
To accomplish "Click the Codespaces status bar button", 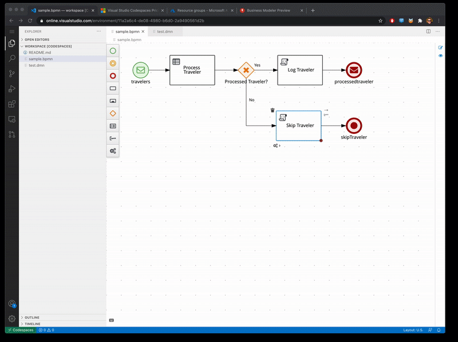I will 20,330.
